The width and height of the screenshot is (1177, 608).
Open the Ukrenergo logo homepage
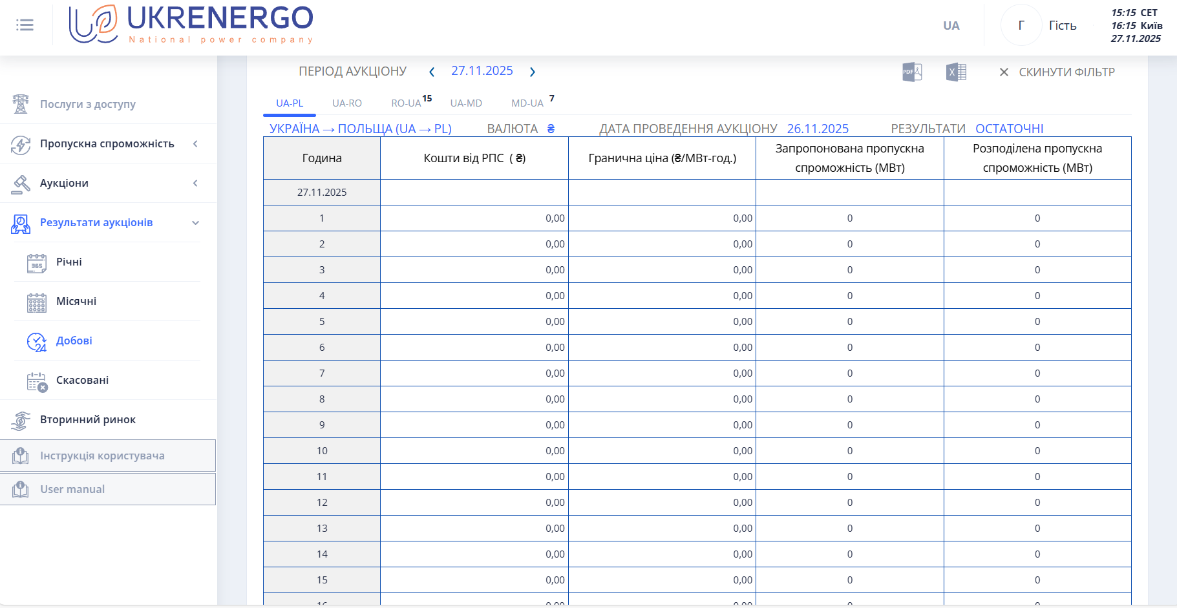(x=191, y=25)
